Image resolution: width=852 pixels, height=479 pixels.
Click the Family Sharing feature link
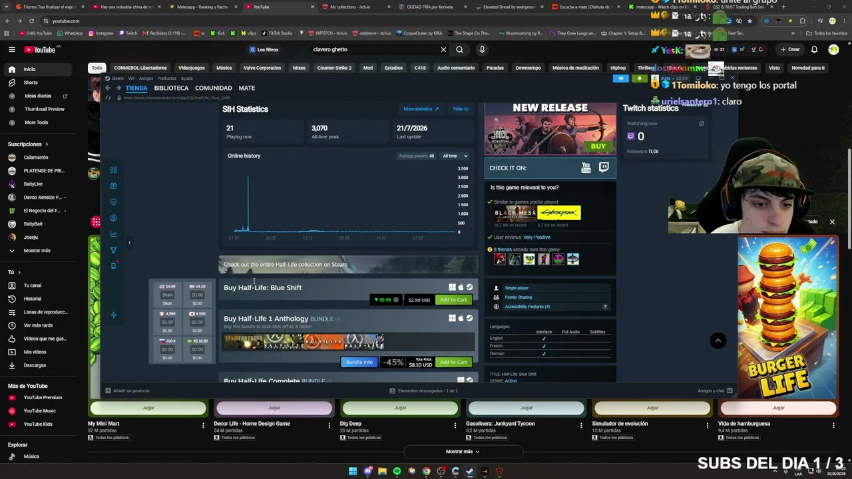519,297
